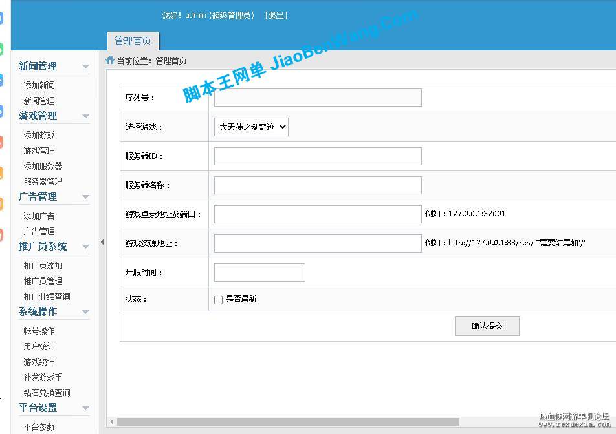The height and width of the screenshot is (434, 616).
Task: Open 钻石兑换查询 in the sidebar
Action: [47, 393]
